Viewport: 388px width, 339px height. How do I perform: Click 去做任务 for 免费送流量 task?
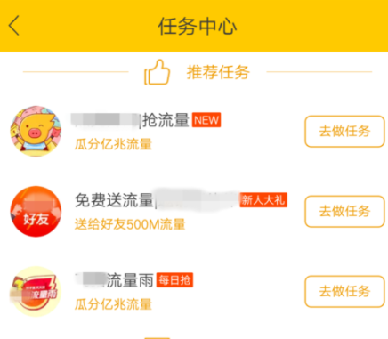coord(344,212)
